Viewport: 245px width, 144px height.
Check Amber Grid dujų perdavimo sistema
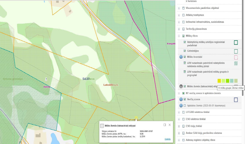pos(183,133)
